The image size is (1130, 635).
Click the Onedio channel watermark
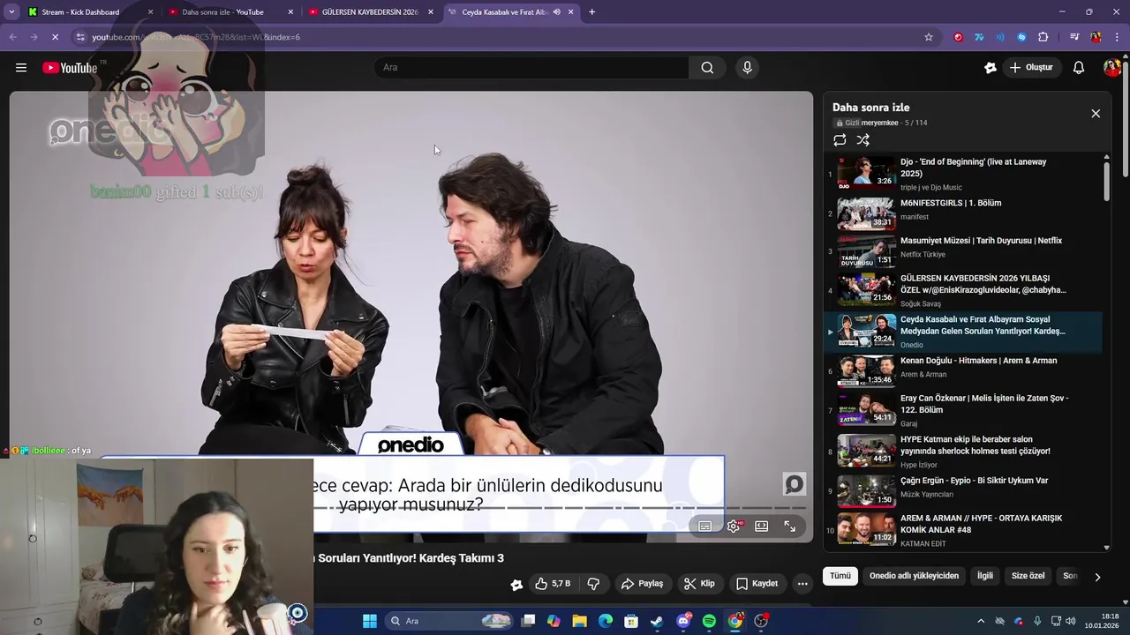pyautogui.click(x=794, y=484)
